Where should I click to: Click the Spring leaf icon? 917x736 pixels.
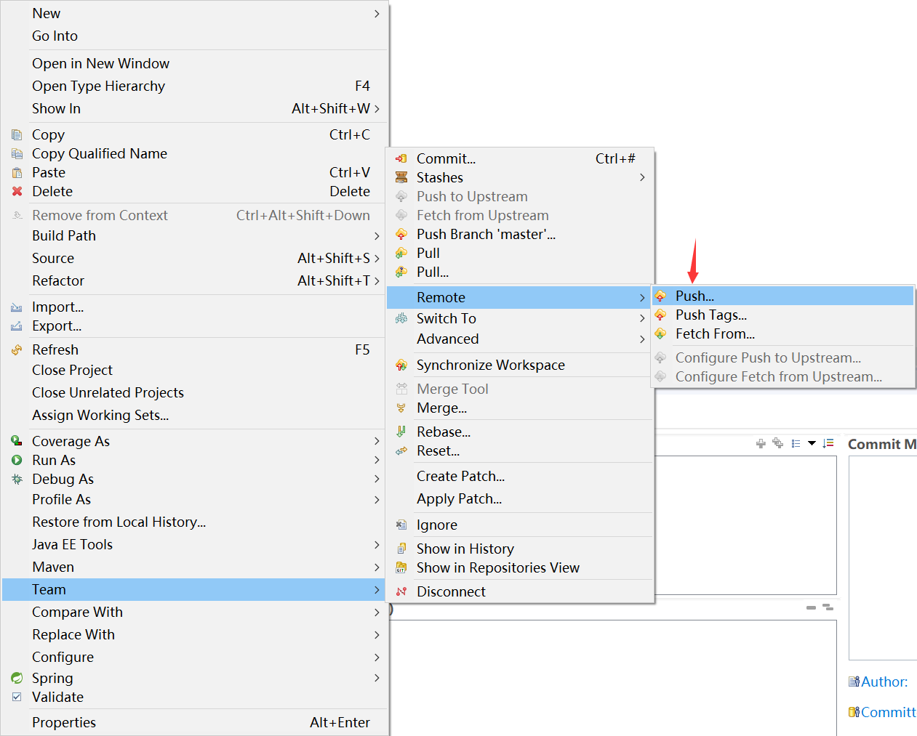pyautogui.click(x=17, y=678)
